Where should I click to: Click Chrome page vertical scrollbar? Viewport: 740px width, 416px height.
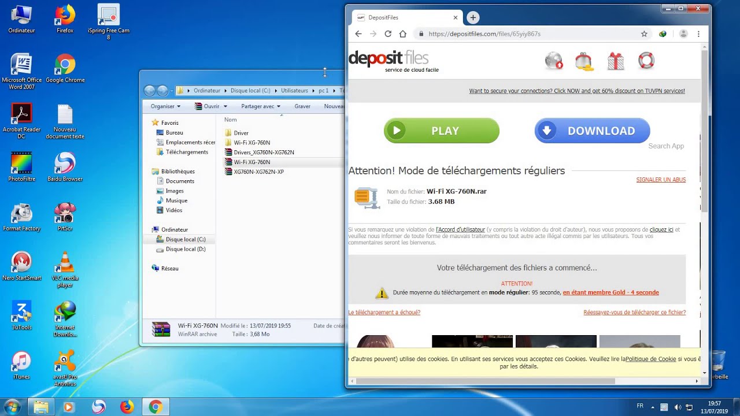click(x=704, y=131)
